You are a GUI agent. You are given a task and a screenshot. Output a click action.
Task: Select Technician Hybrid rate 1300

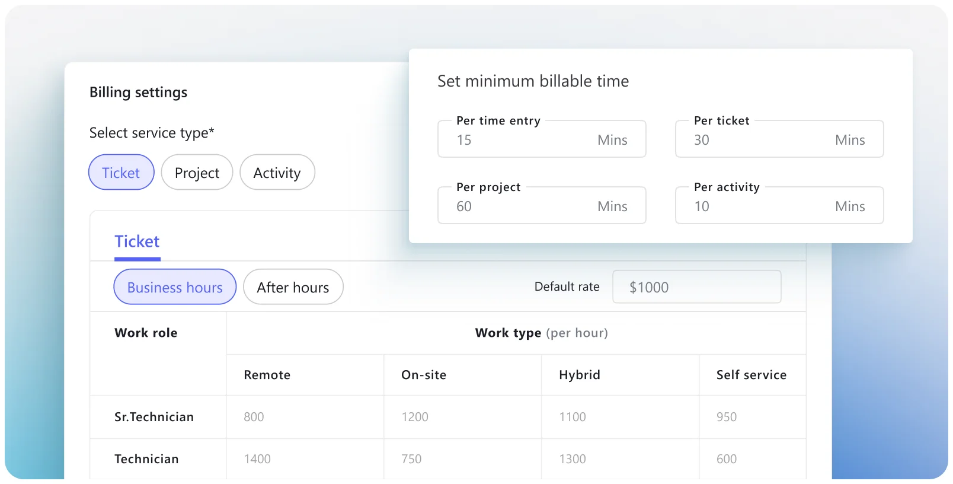pyautogui.click(x=573, y=459)
